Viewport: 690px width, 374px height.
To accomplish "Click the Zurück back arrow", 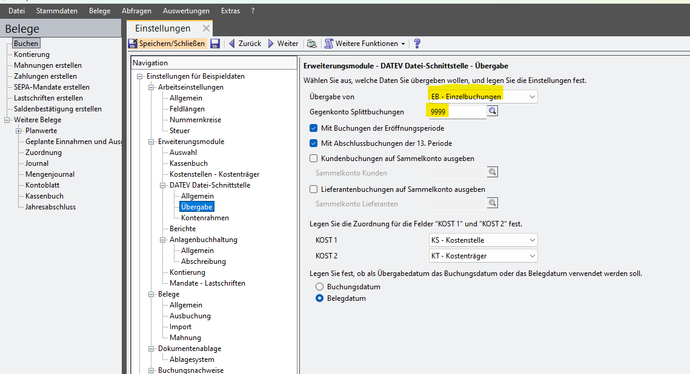I will click(x=244, y=44).
